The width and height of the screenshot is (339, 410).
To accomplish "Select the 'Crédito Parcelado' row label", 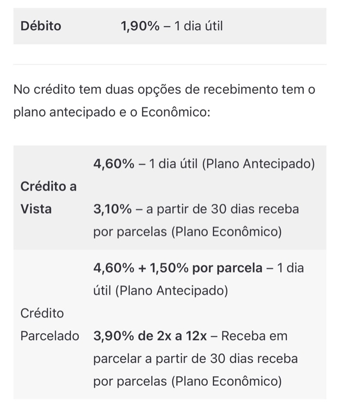I will click(x=50, y=325).
